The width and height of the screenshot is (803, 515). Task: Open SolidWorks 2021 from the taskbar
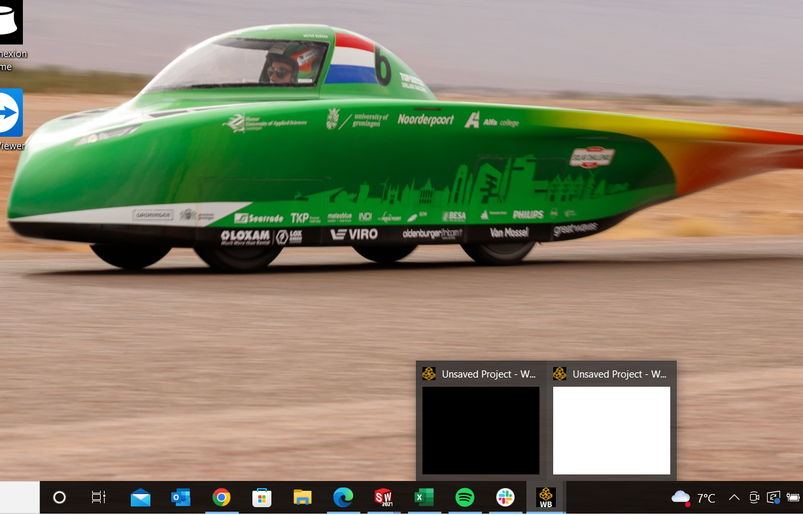click(x=383, y=498)
